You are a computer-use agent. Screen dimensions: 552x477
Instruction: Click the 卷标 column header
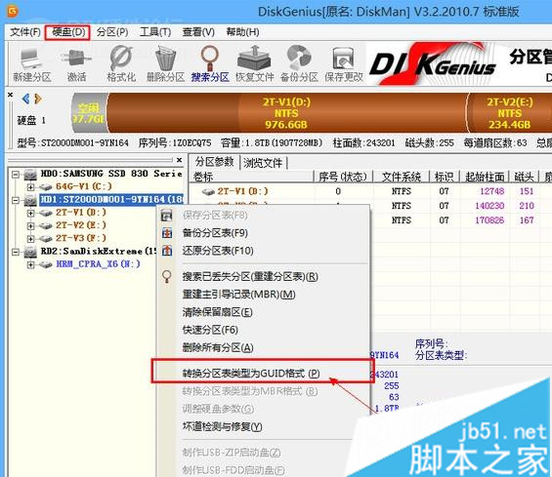click(x=251, y=177)
